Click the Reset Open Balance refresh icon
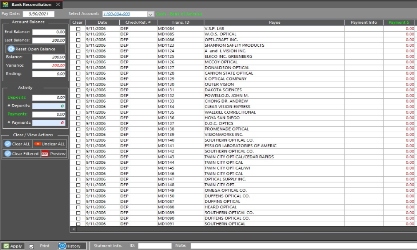The height and width of the screenshot is (250, 417). 11,49
